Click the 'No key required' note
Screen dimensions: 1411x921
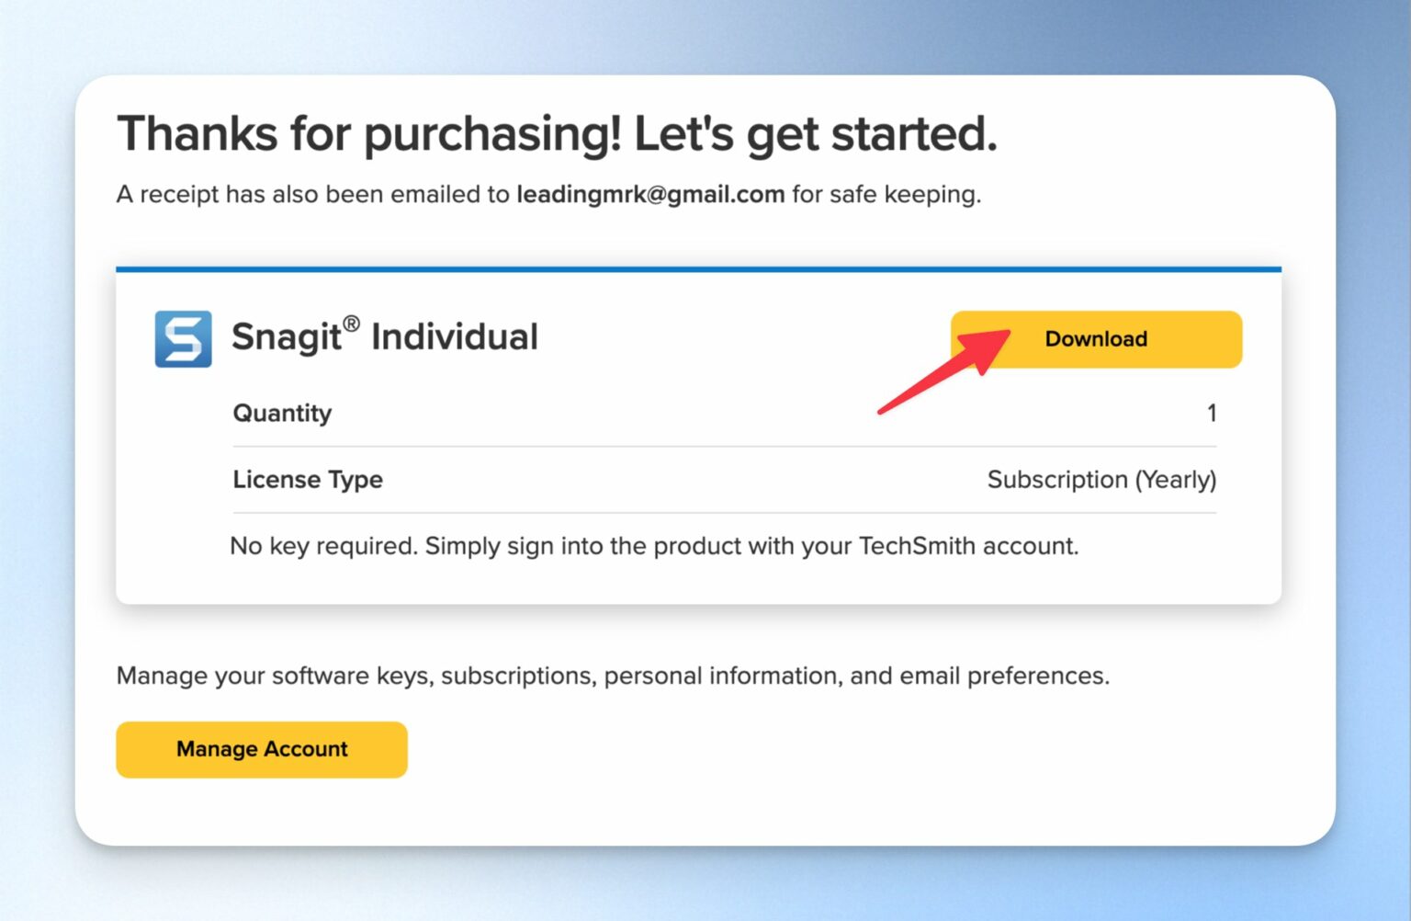(x=654, y=546)
